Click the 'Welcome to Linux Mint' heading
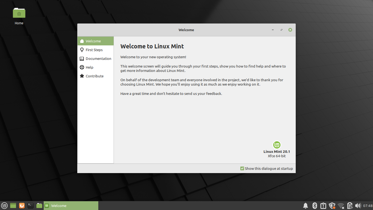Viewport: 373px width, 210px height. click(x=152, y=46)
